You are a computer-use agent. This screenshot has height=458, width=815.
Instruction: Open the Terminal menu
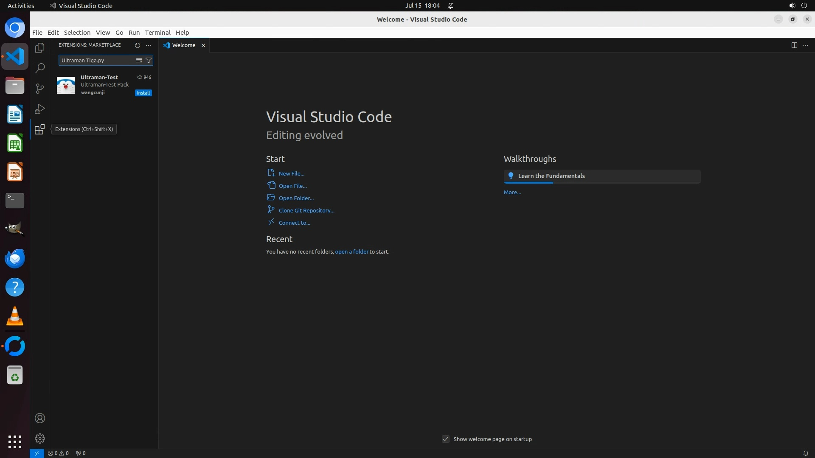[x=157, y=32]
